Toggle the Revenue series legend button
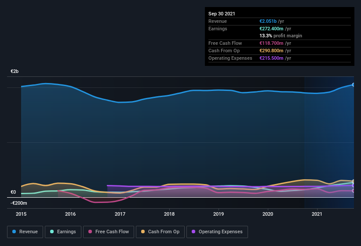This screenshot has height=246, width=361. (x=25, y=232)
